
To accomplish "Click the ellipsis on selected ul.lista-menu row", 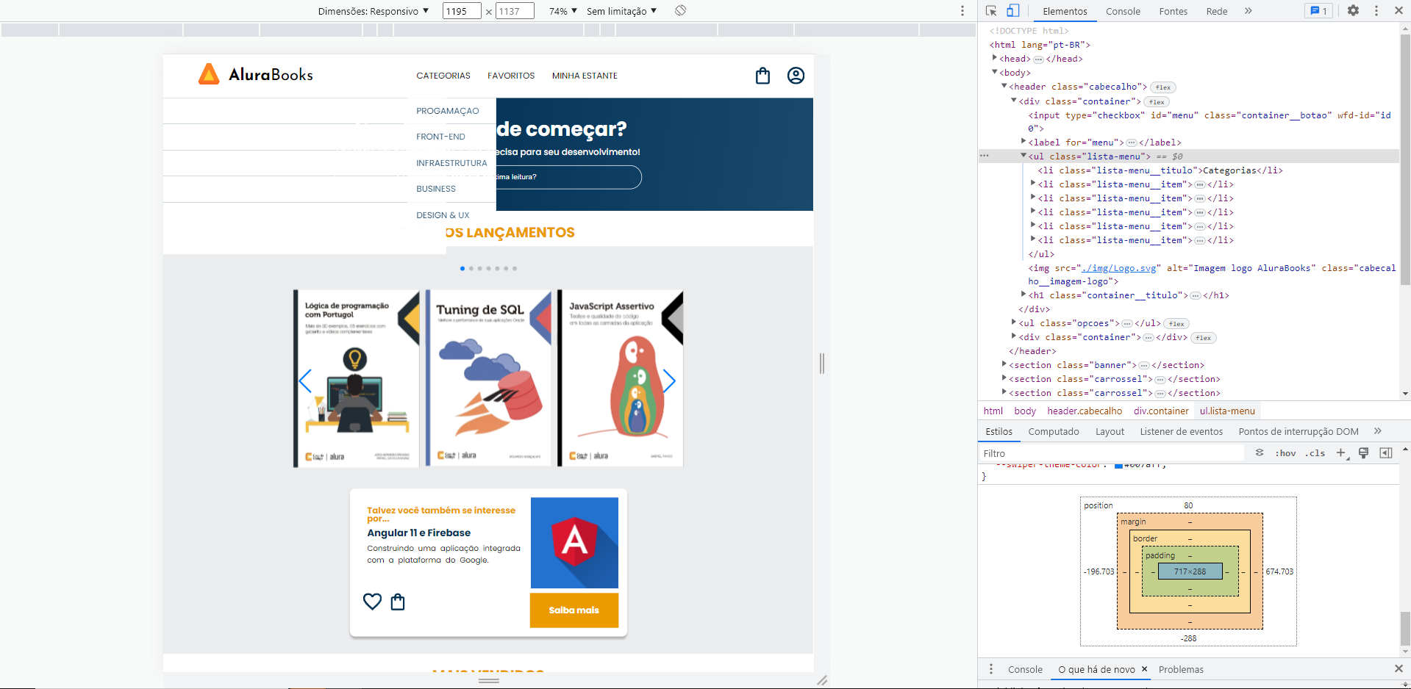I will pos(985,156).
